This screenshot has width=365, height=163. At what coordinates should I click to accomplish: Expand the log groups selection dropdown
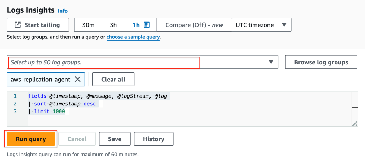click(271, 62)
